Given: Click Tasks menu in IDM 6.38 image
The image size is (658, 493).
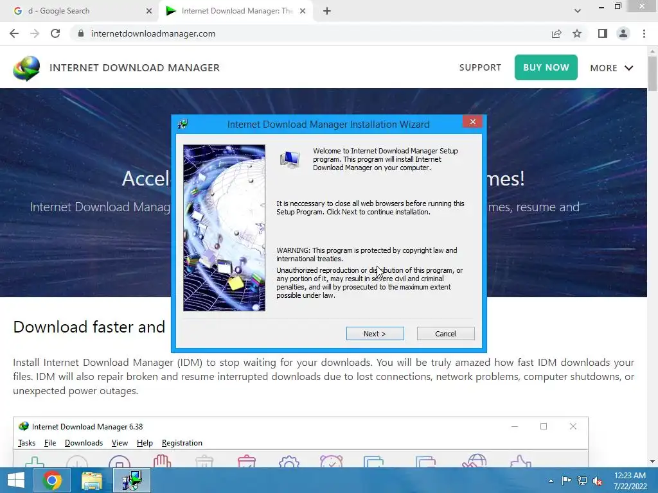Looking at the screenshot, I should pyautogui.click(x=26, y=443).
